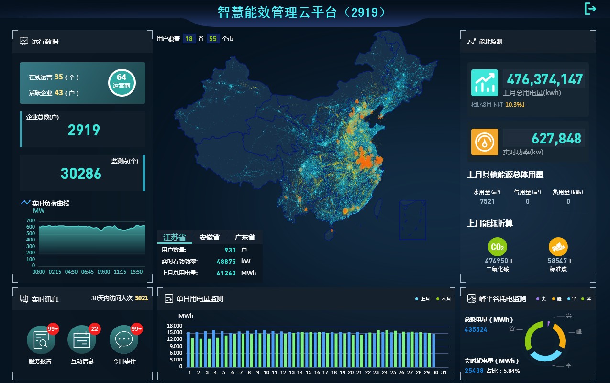
Task: Click the 企业总数 2919 card
Action: pyautogui.click(x=82, y=130)
